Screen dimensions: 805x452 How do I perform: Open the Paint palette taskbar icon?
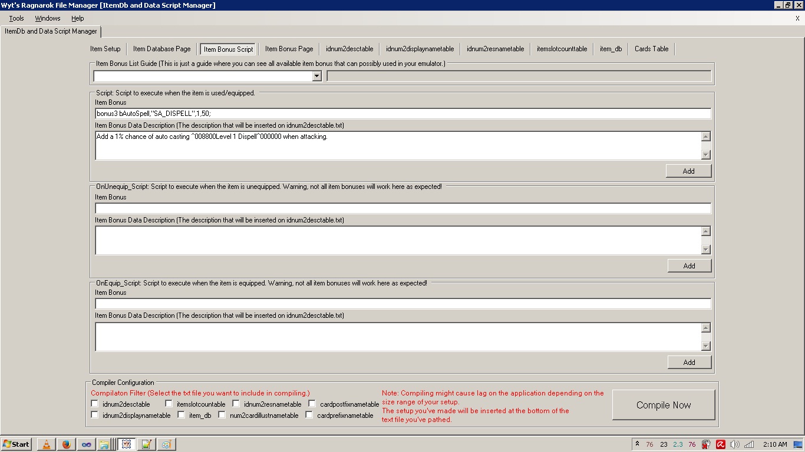click(166, 444)
